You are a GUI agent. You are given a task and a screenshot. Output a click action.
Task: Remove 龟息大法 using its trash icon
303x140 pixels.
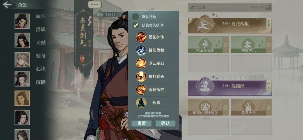pos(268,107)
